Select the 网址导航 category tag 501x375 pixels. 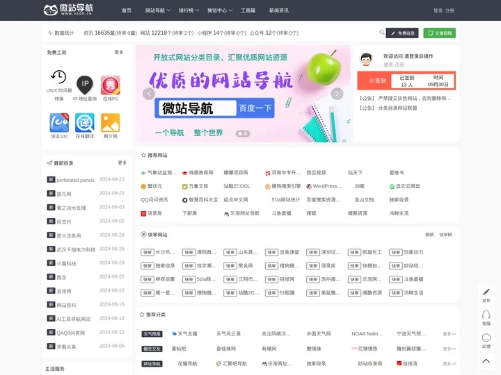coord(152,364)
